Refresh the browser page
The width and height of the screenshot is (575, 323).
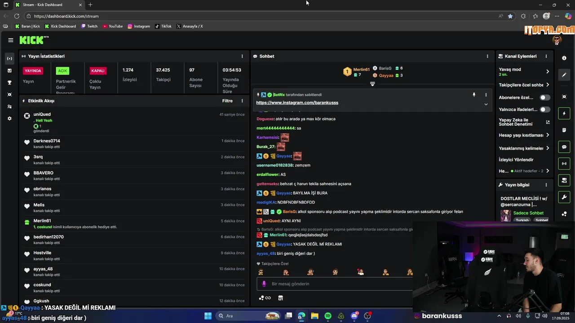click(x=17, y=16)
